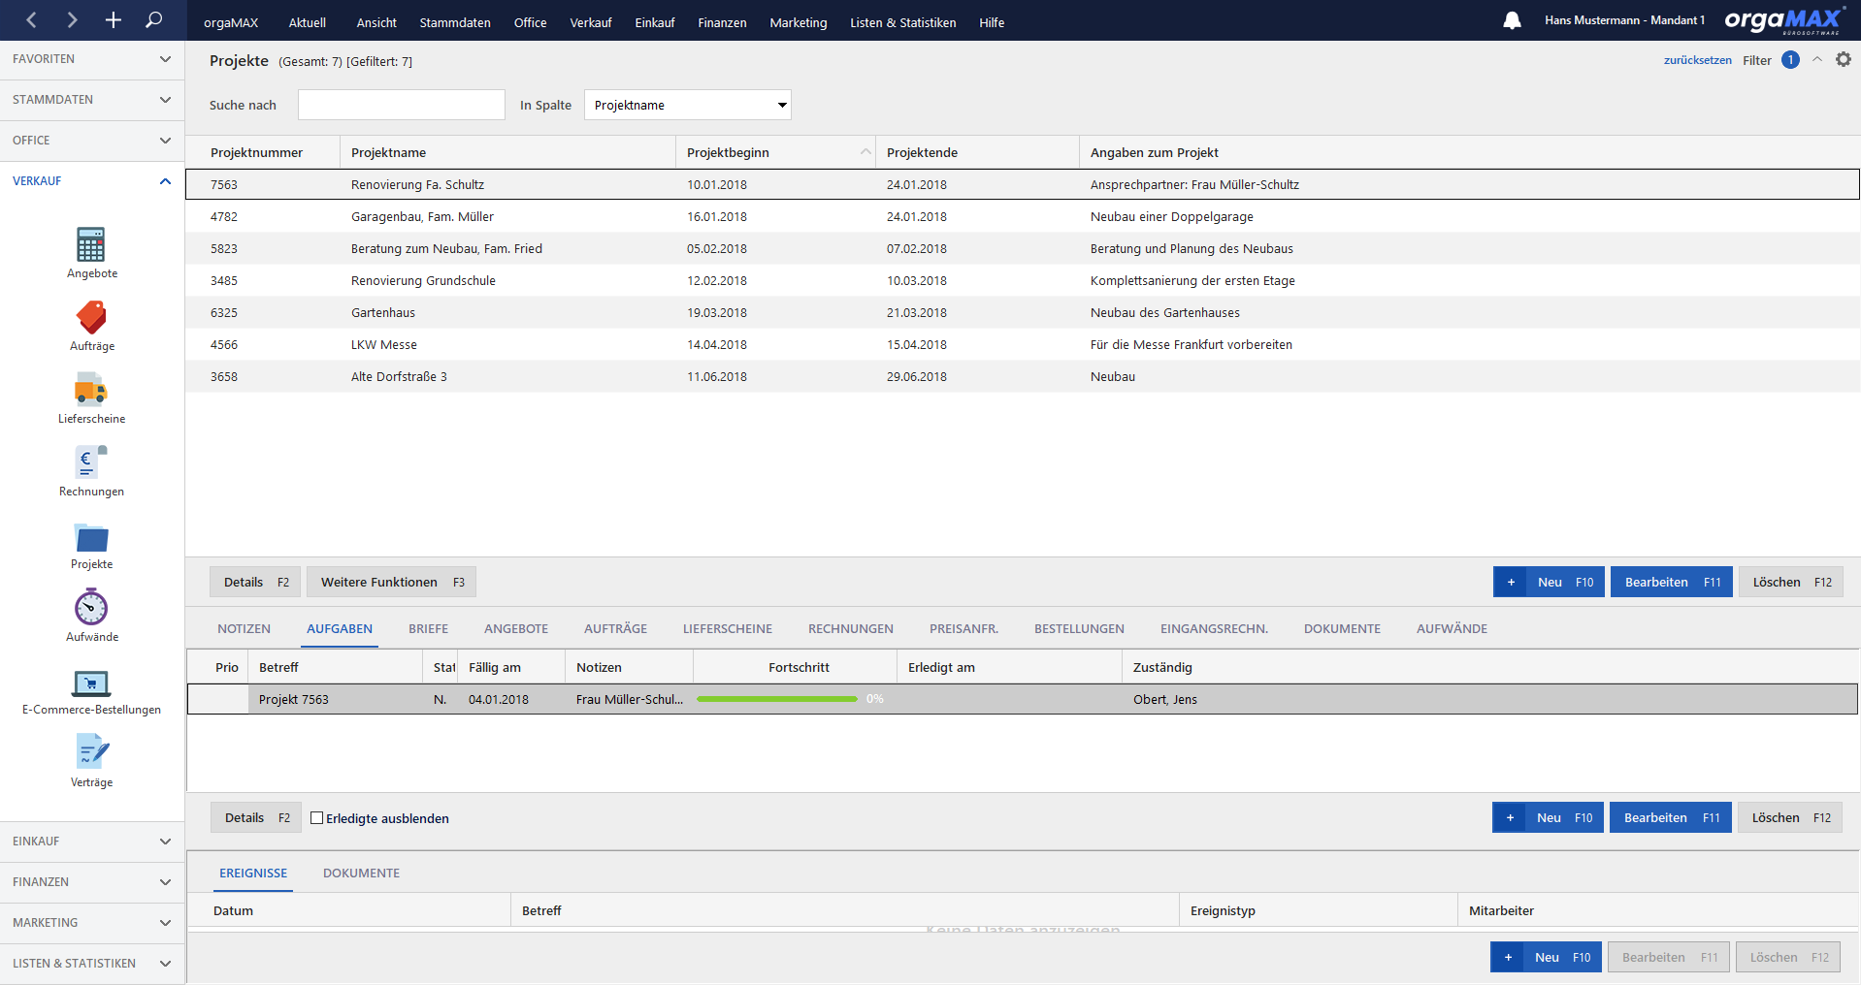Click Neu F10 button for projects
1861x985 pixels.
point(1550,582)
